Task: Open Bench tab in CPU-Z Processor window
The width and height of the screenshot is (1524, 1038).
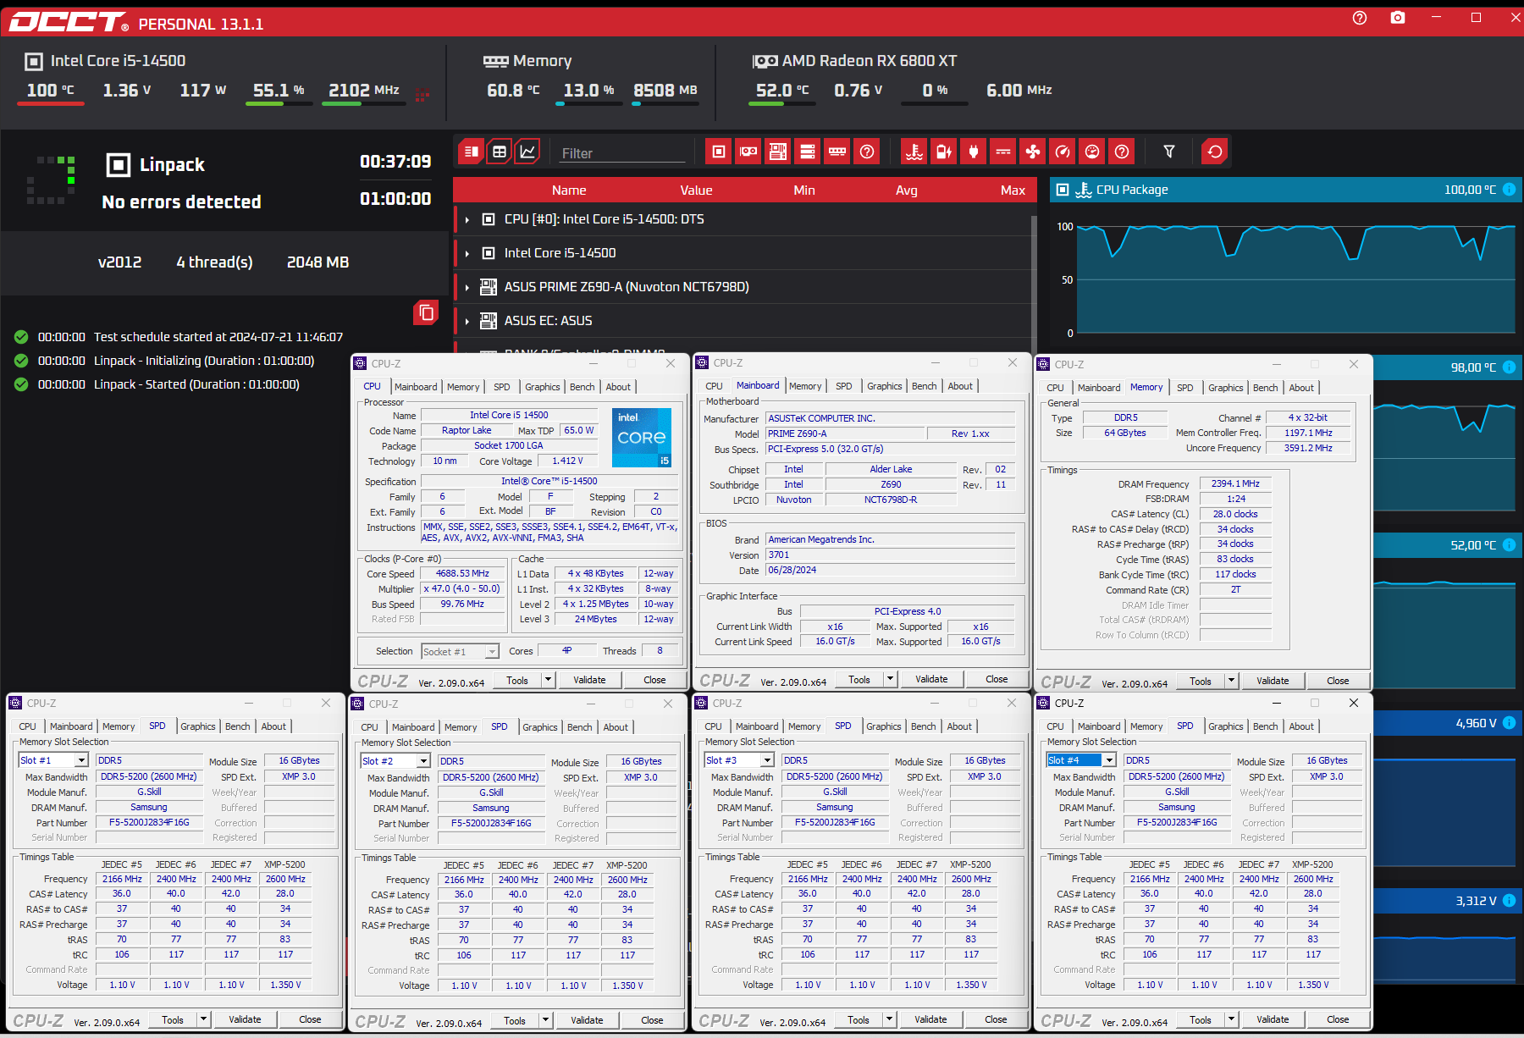Action: click(582, 387)
